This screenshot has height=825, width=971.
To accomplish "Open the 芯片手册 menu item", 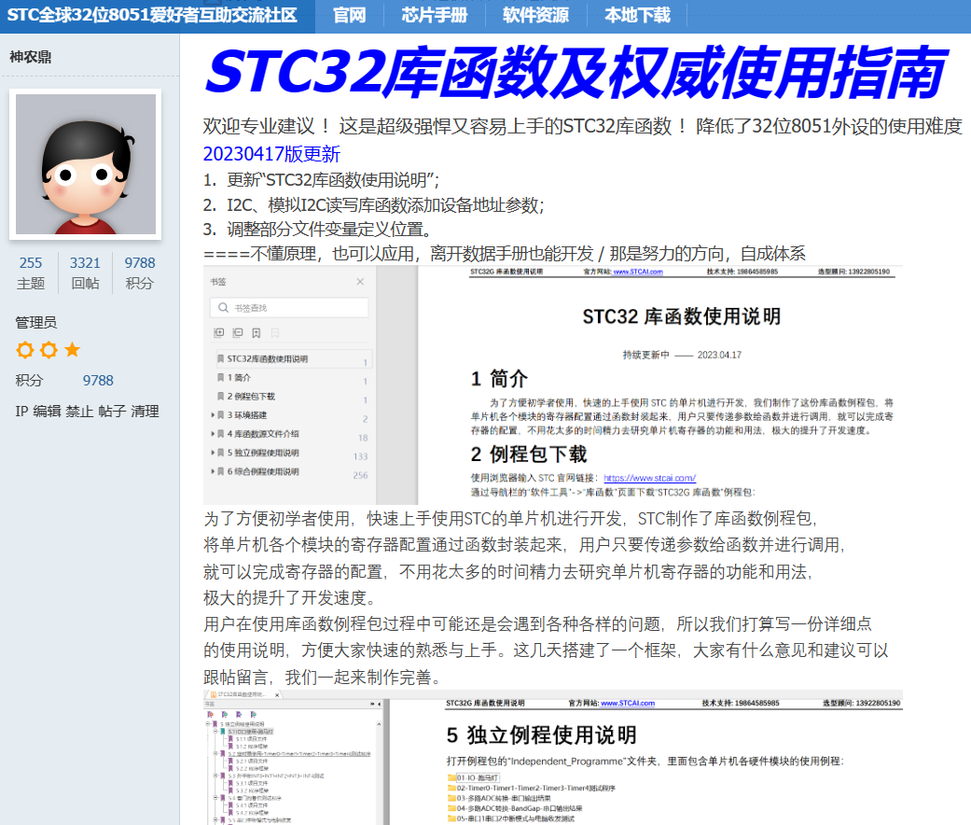I will [434, 15].
